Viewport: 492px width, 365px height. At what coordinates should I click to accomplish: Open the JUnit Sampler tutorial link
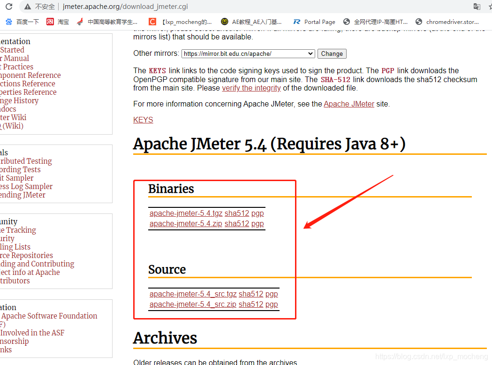(16, 178)
